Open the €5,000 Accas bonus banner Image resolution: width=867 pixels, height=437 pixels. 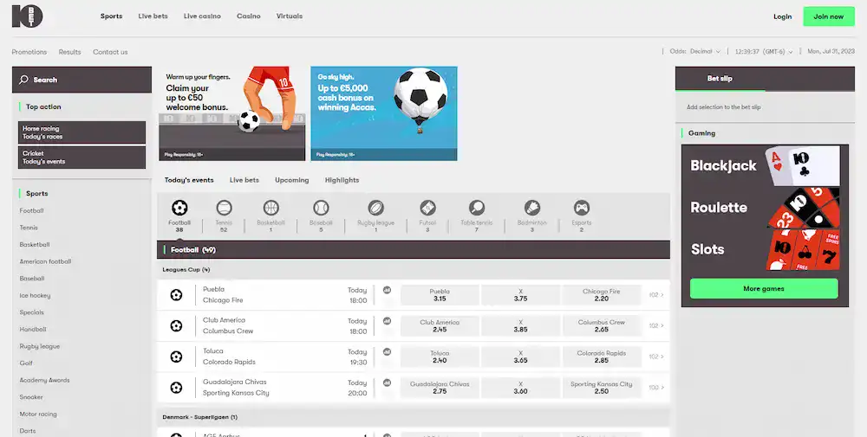pos(384,113)
